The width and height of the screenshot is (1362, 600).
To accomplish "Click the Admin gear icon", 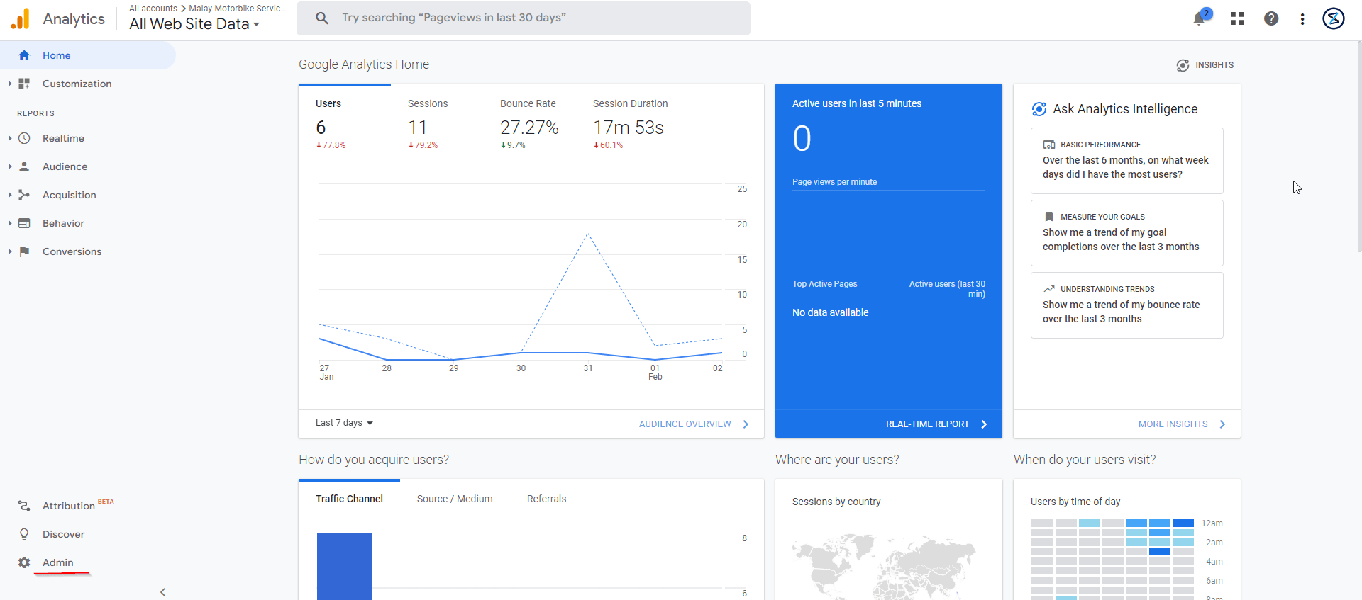I will [24, 562].
